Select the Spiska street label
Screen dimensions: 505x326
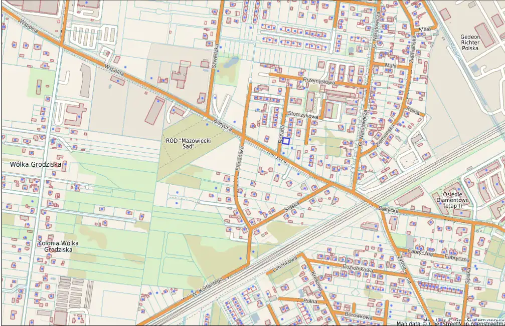[468, 275]
